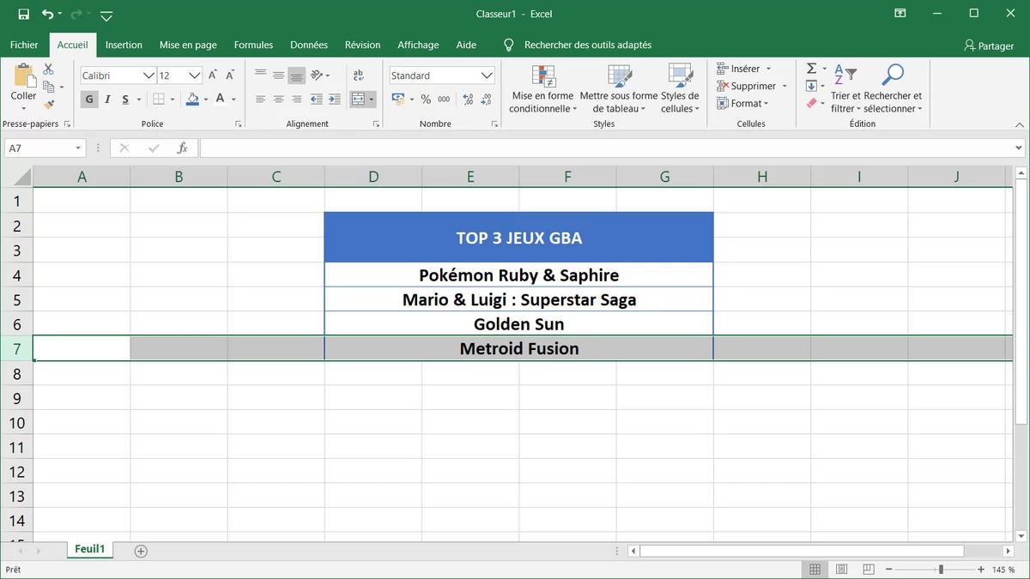The height and width of the screenshot is (579, 1030).
Task: Open the Calibri font name dropdown
Action: 148,75
